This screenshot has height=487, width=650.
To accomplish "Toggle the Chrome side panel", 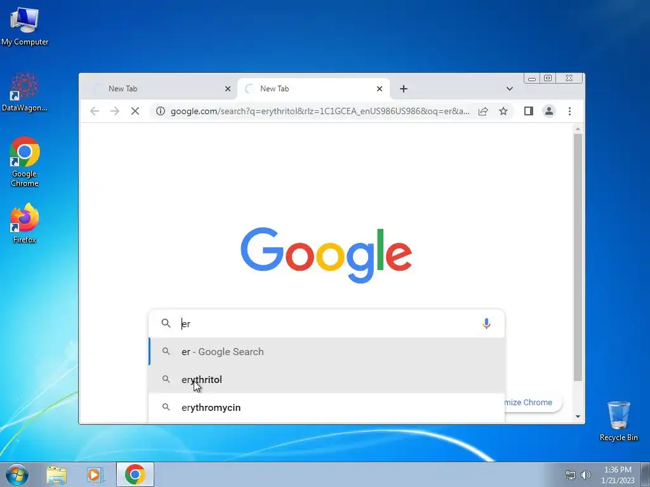I will pos(529,111).
